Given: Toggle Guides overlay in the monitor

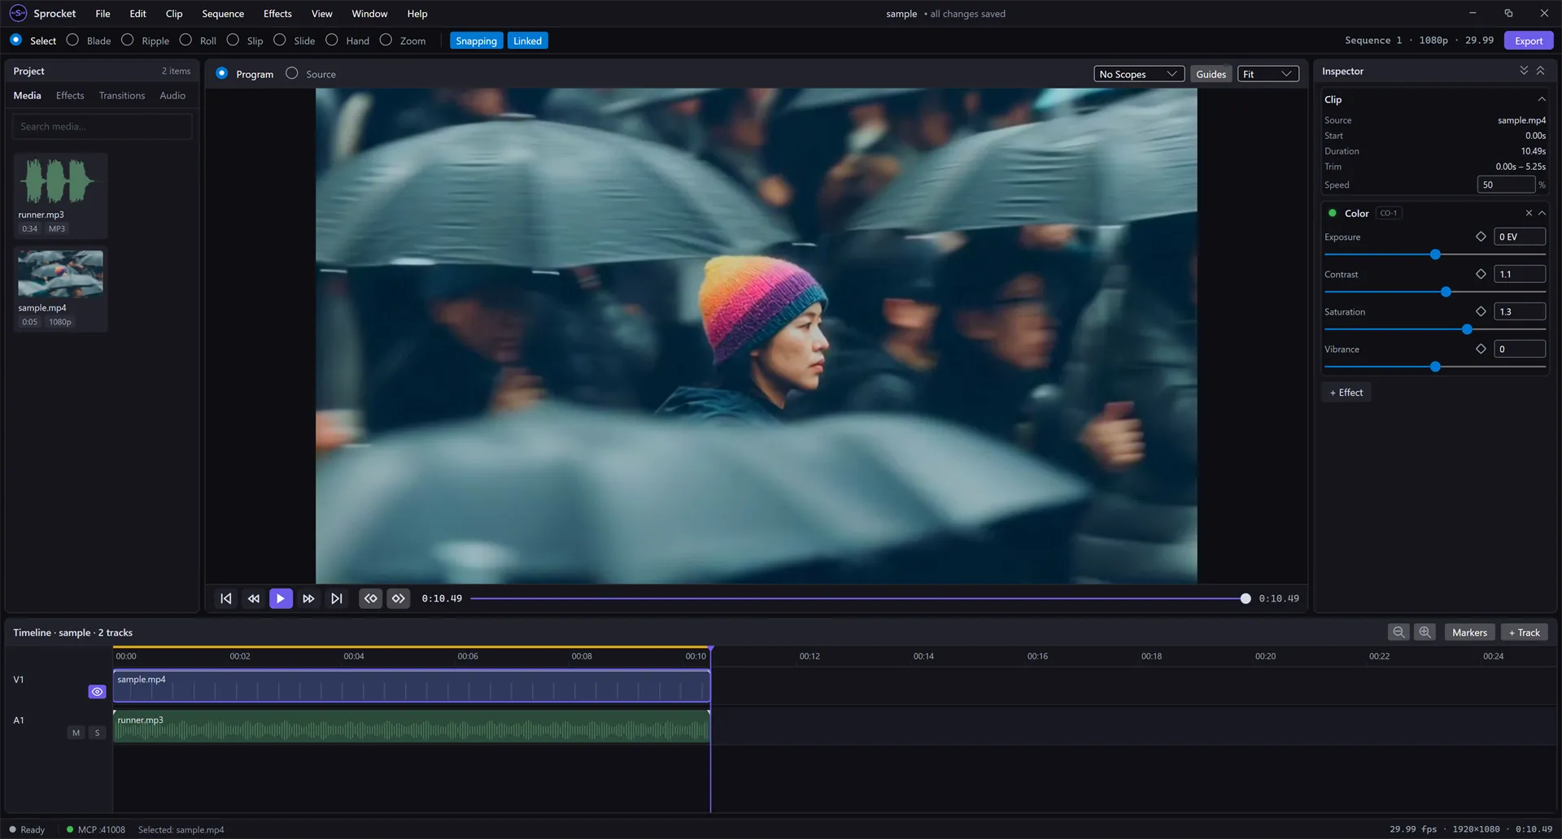Looking at the screenshot, I should click(1211, 74).
